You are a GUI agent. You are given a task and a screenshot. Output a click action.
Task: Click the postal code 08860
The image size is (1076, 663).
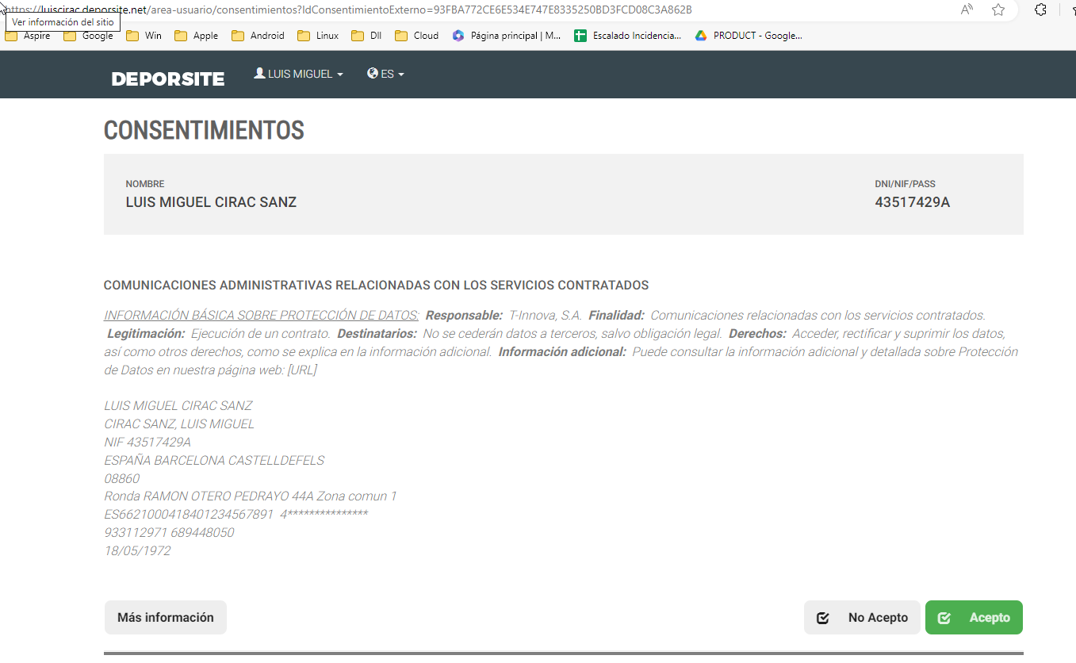pyautogui.click(x=122, y=478)
